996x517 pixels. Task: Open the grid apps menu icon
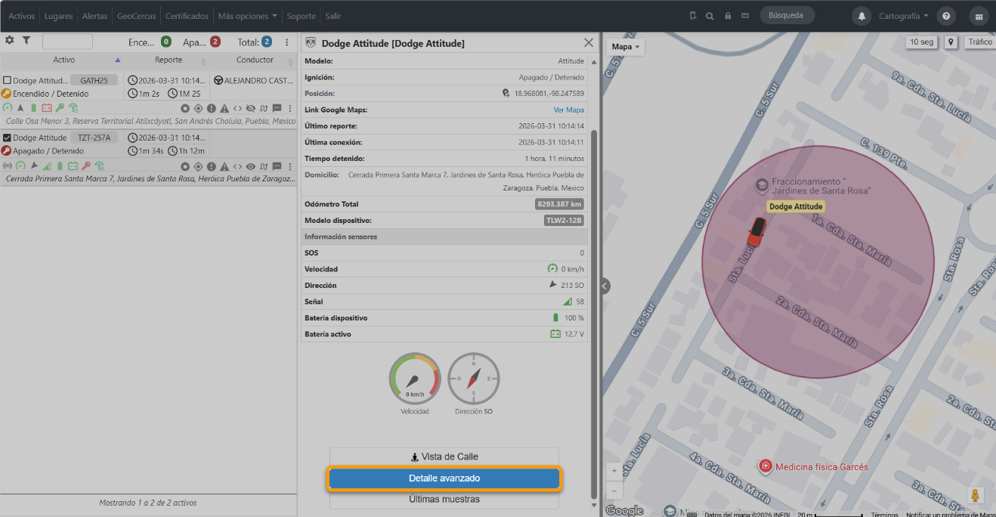pos(979,16)
